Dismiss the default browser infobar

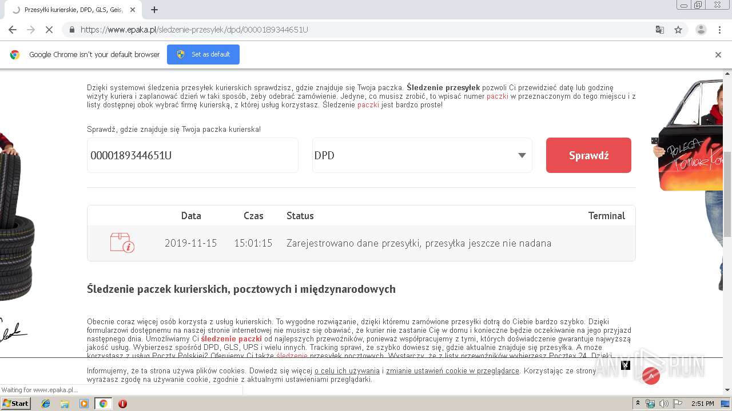click(x=718, y=55)
